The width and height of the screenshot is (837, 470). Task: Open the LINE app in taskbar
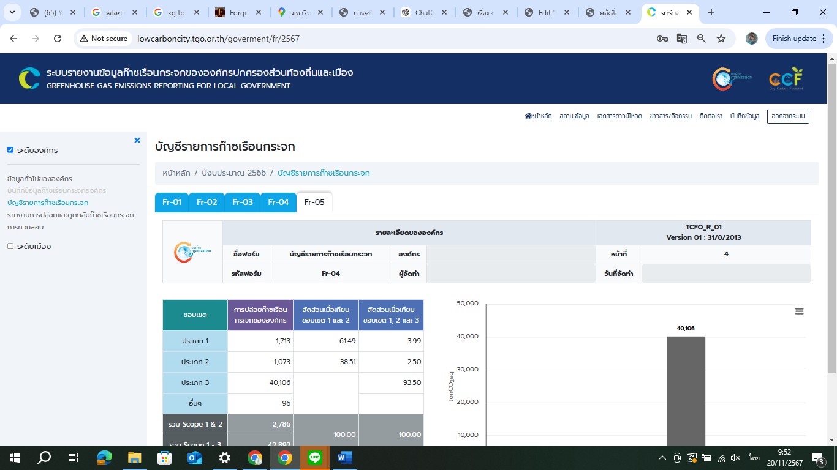(x=315, y=458)
